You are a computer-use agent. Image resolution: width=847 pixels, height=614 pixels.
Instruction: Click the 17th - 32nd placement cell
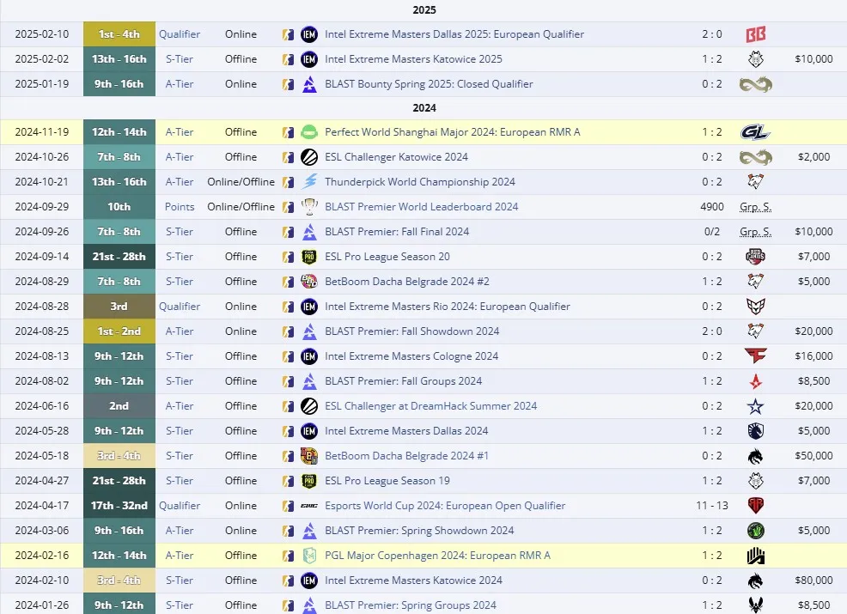[119, 506]
